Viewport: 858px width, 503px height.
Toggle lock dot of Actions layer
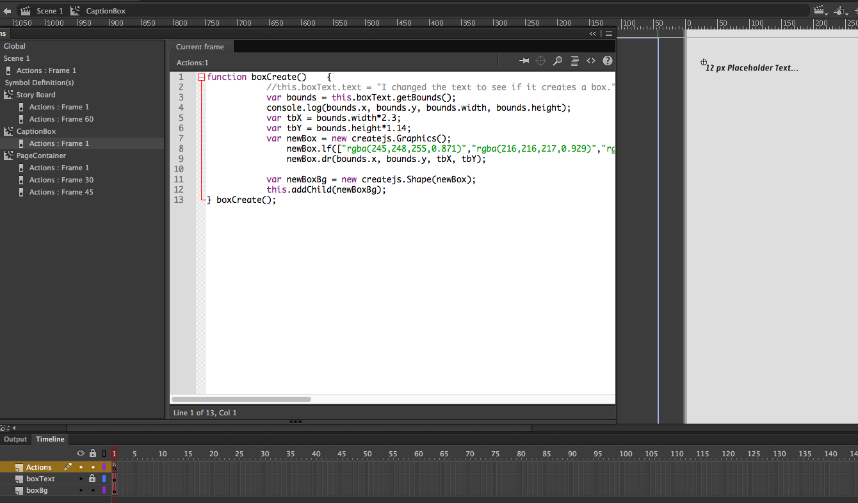point(93,467)
